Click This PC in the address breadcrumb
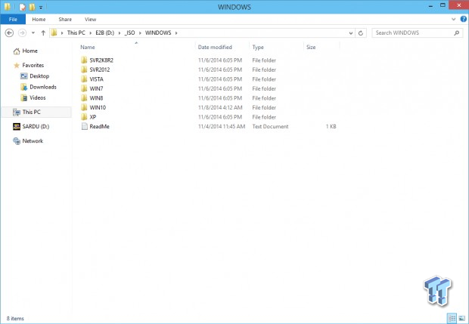Screen dimensions: 469x324 [76, 32]
